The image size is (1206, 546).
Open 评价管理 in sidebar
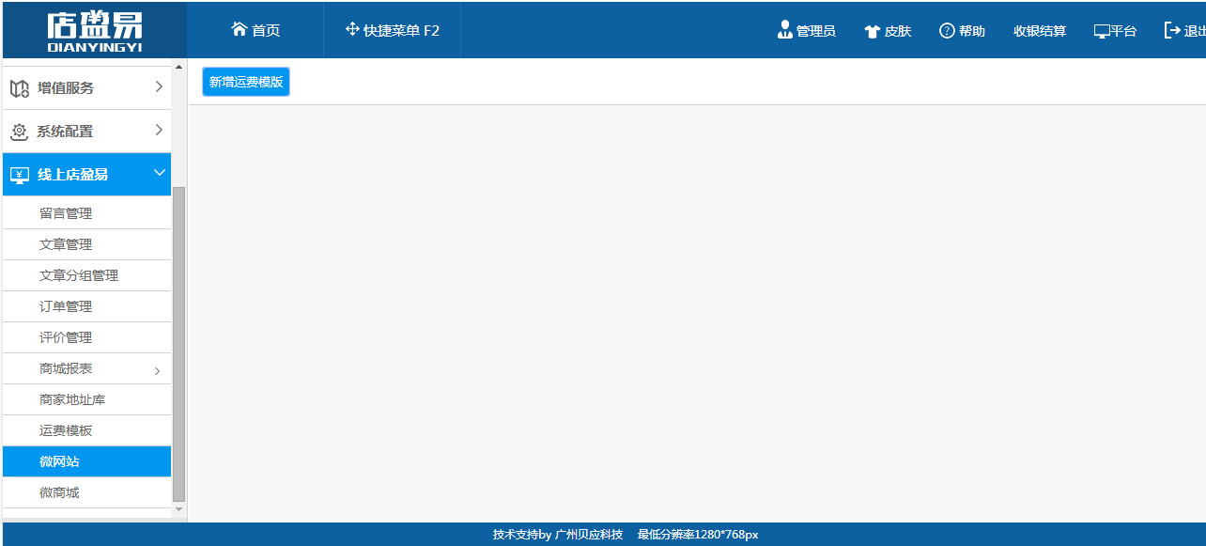coord(87,337)
